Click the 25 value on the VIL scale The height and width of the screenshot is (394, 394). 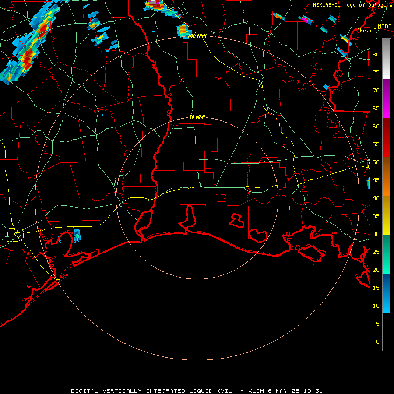click(x=376, y=252)
